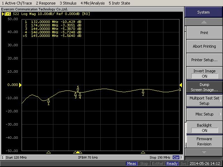Select marker 3 on the trace
The image size is (223, 167).
(75, 94)
